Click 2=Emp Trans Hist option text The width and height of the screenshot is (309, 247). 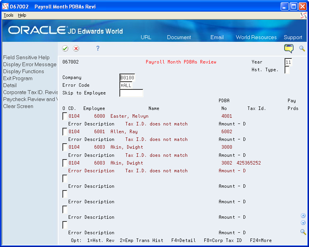pos(142,240)
